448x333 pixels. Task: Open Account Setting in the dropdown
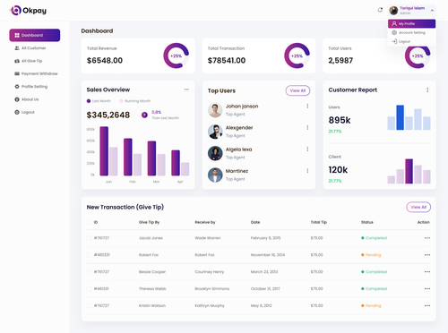[x=411, y=32]
